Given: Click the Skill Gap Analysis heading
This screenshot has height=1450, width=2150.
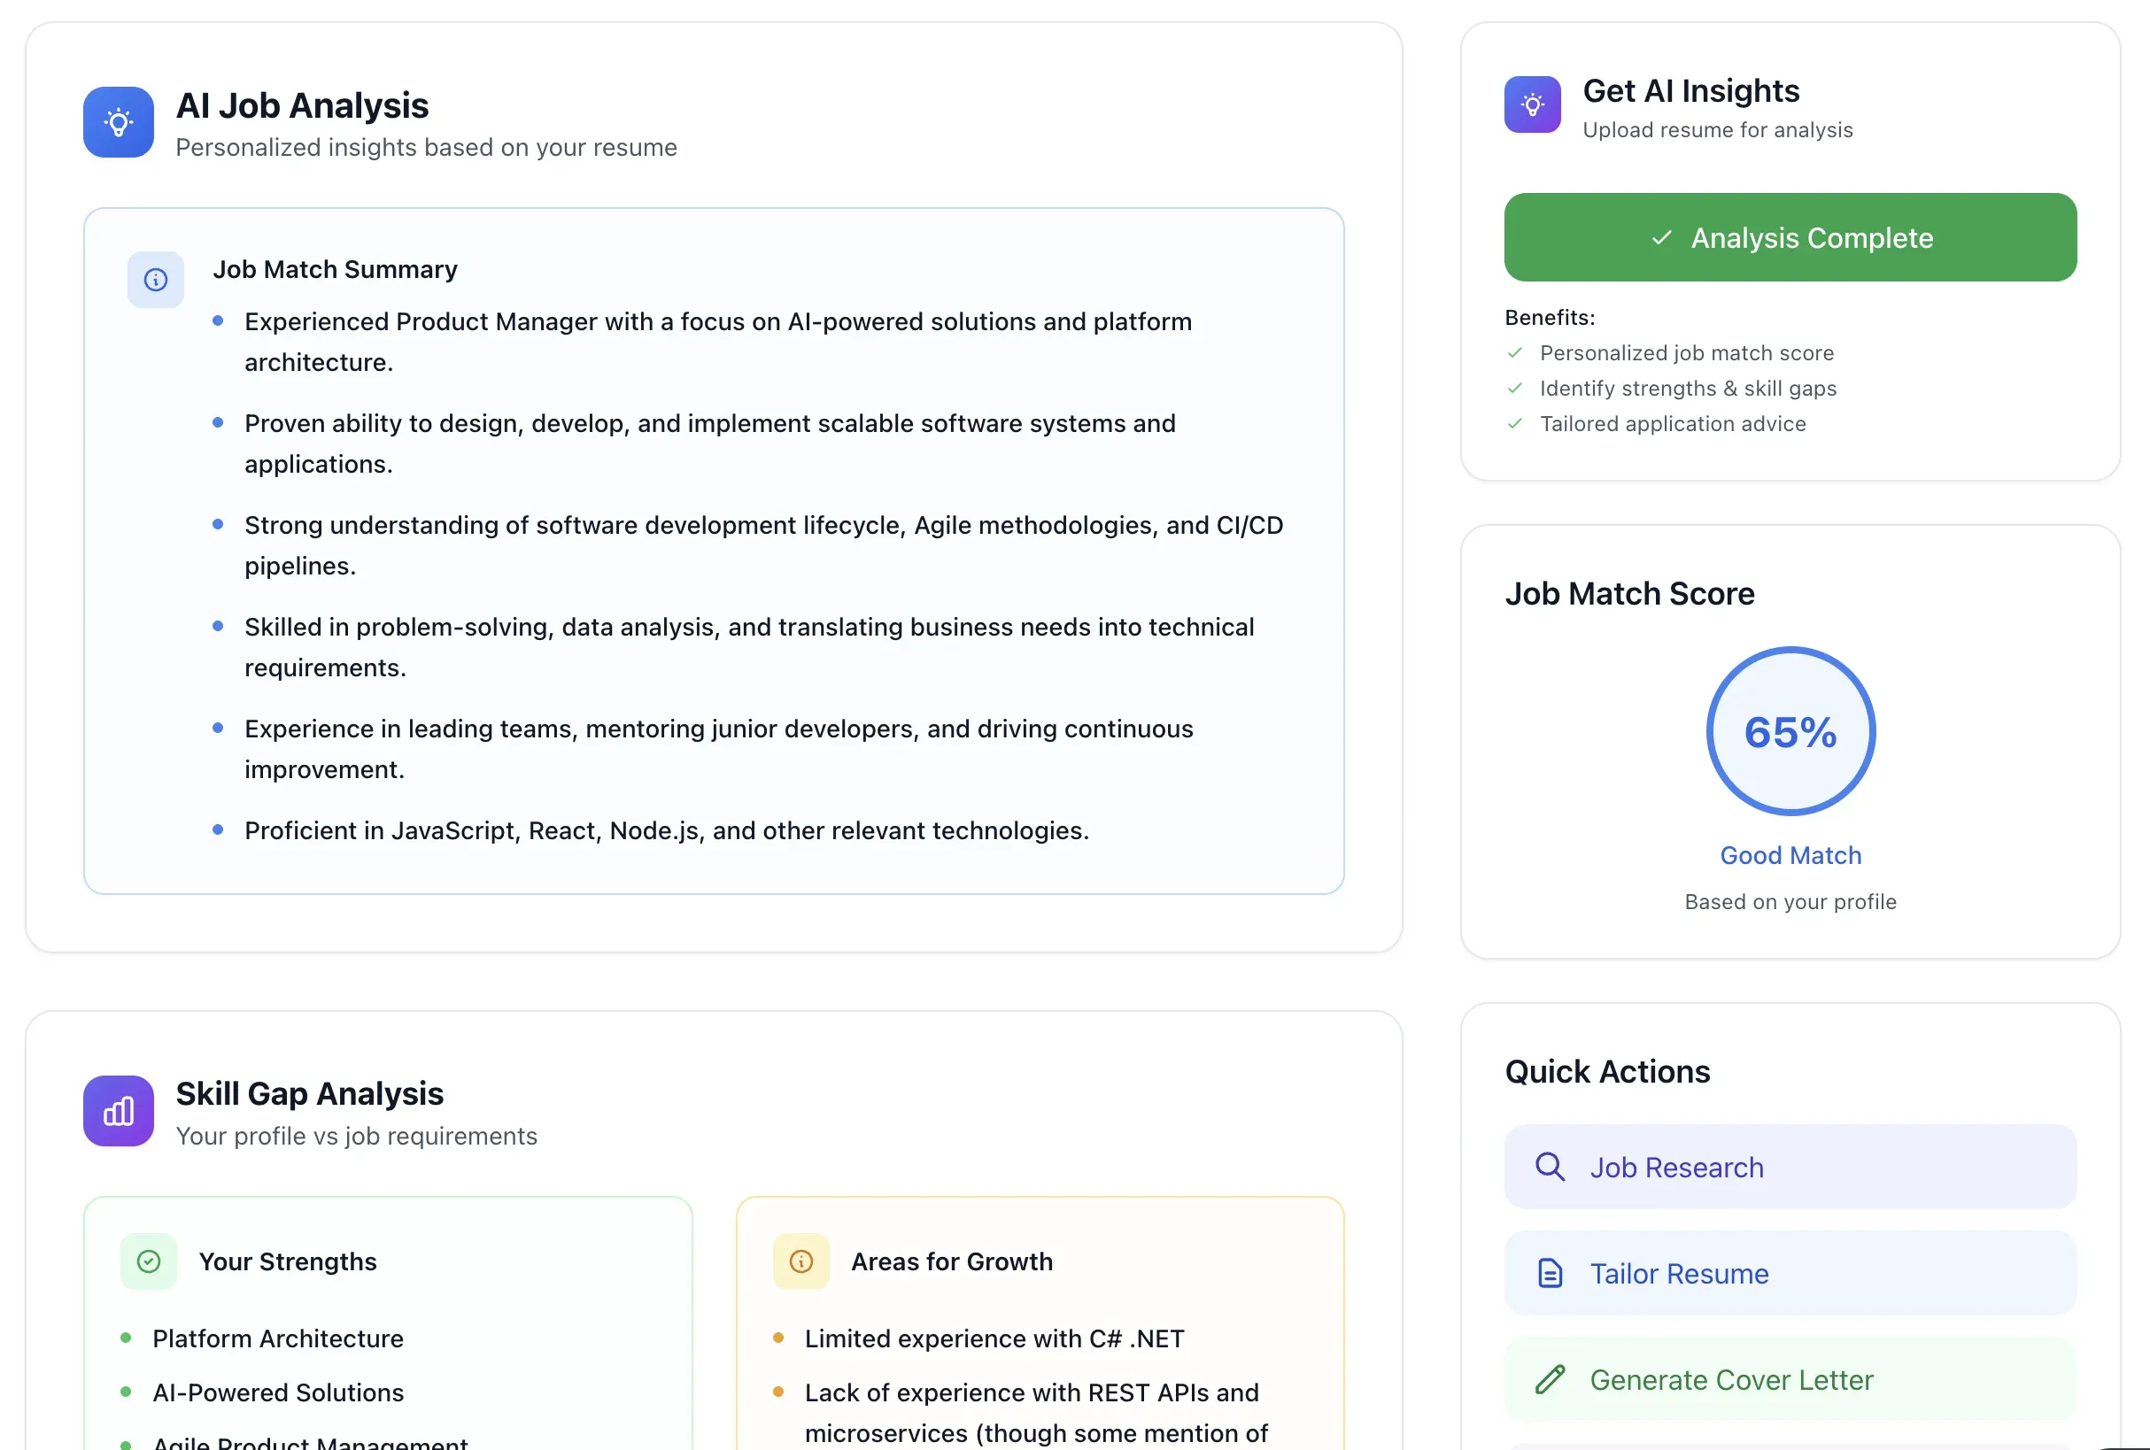Looking at the screenshot, I should 310,1094.
